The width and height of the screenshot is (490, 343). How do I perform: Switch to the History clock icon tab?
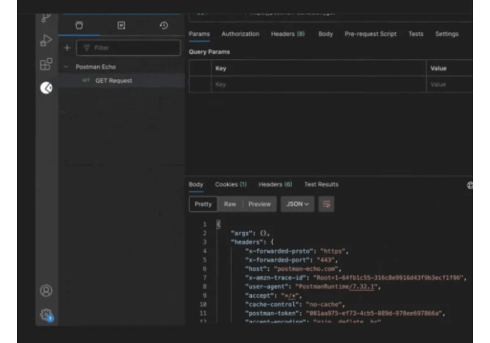164,25
